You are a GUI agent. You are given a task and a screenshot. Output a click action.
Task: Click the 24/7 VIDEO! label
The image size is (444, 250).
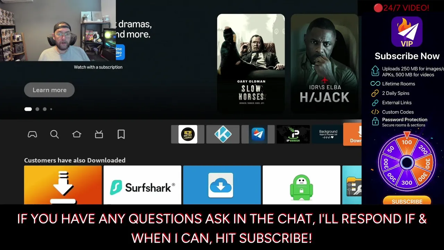[x=401, y=8]
